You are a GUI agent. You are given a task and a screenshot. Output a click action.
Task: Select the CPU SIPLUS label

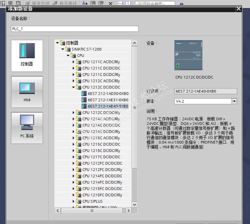click(93, 201)
